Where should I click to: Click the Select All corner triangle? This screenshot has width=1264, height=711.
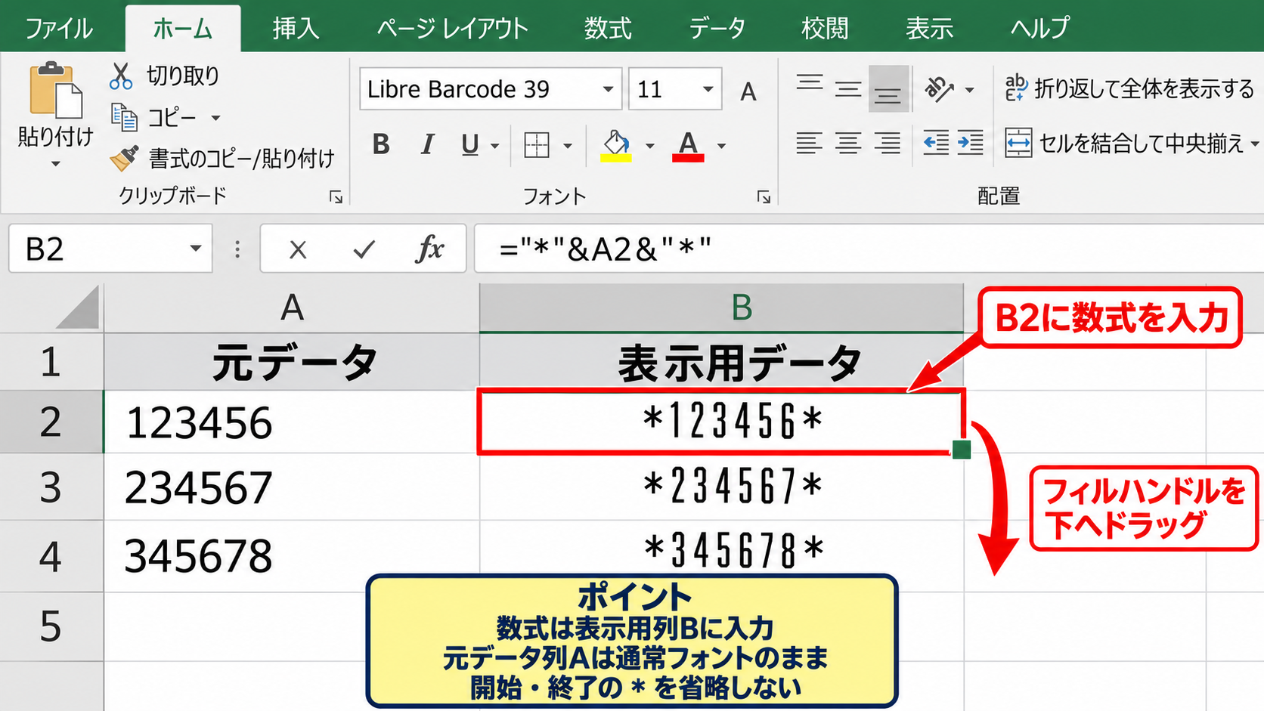(x=78, y=307)
